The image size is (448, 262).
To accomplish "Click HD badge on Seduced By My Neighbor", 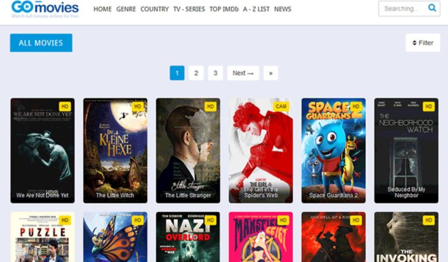I will (x=429, y=107).
